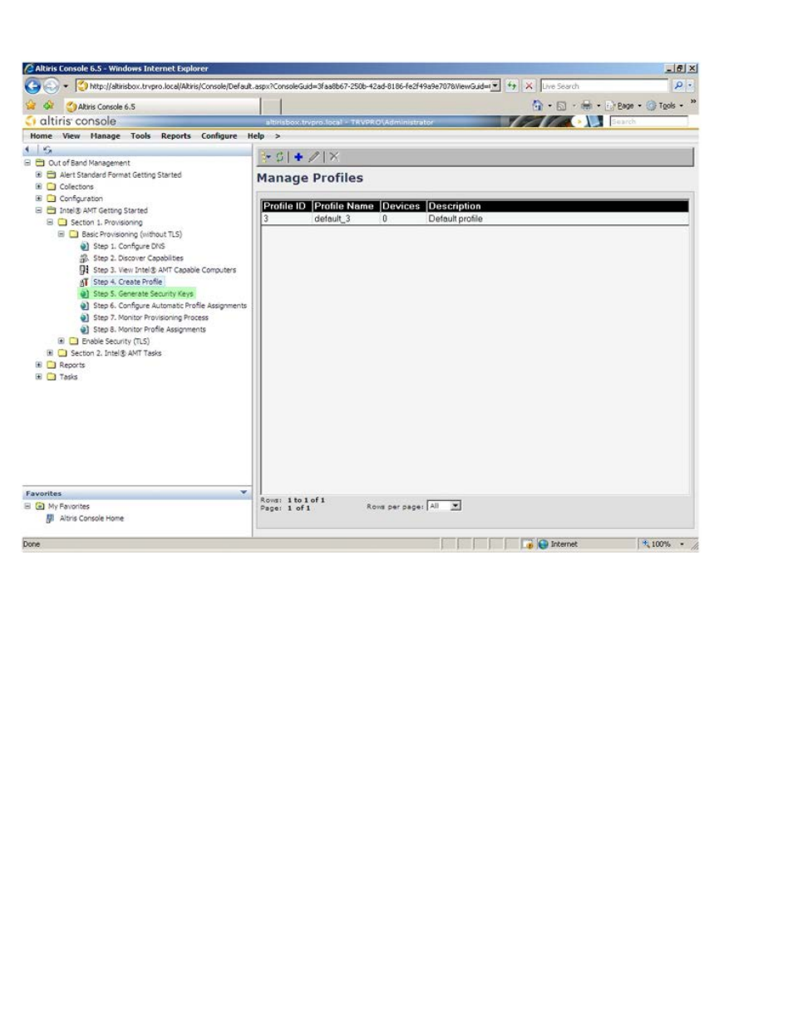Click the RSS feeds icon

pyautogui.click(x=561, y=106)
